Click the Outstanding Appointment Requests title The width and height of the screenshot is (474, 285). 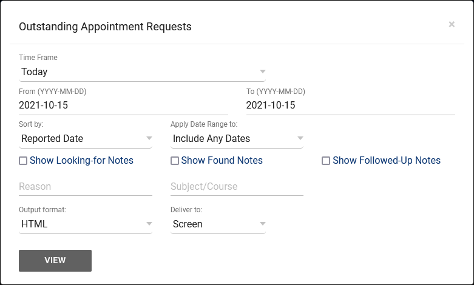(105, 27)
